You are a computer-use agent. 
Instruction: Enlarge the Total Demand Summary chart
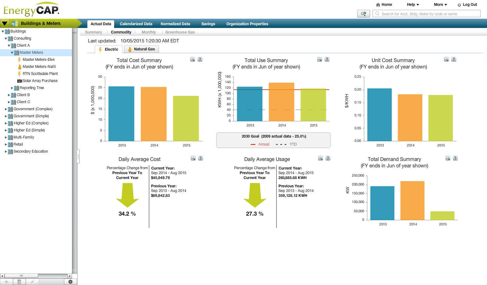click(x=448, y=158)
